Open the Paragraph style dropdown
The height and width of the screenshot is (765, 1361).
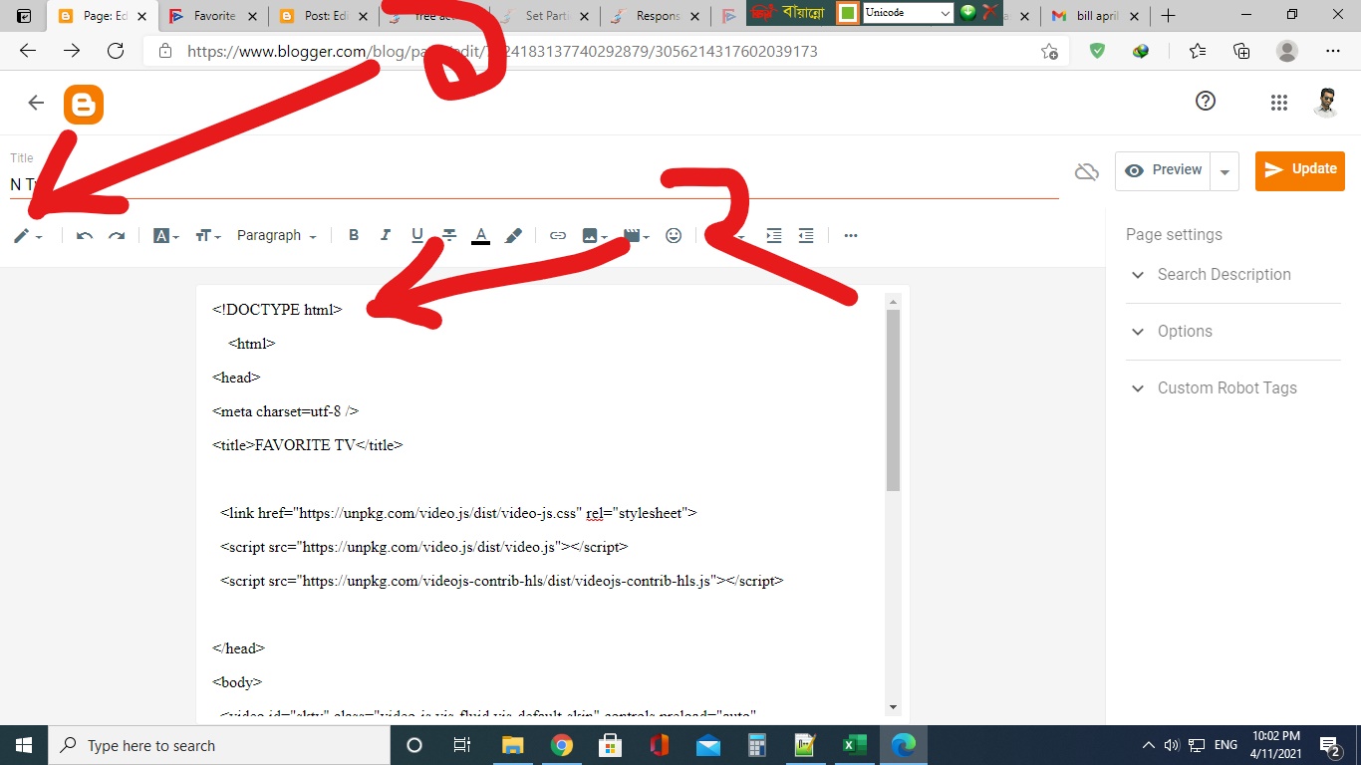[276, 235]
